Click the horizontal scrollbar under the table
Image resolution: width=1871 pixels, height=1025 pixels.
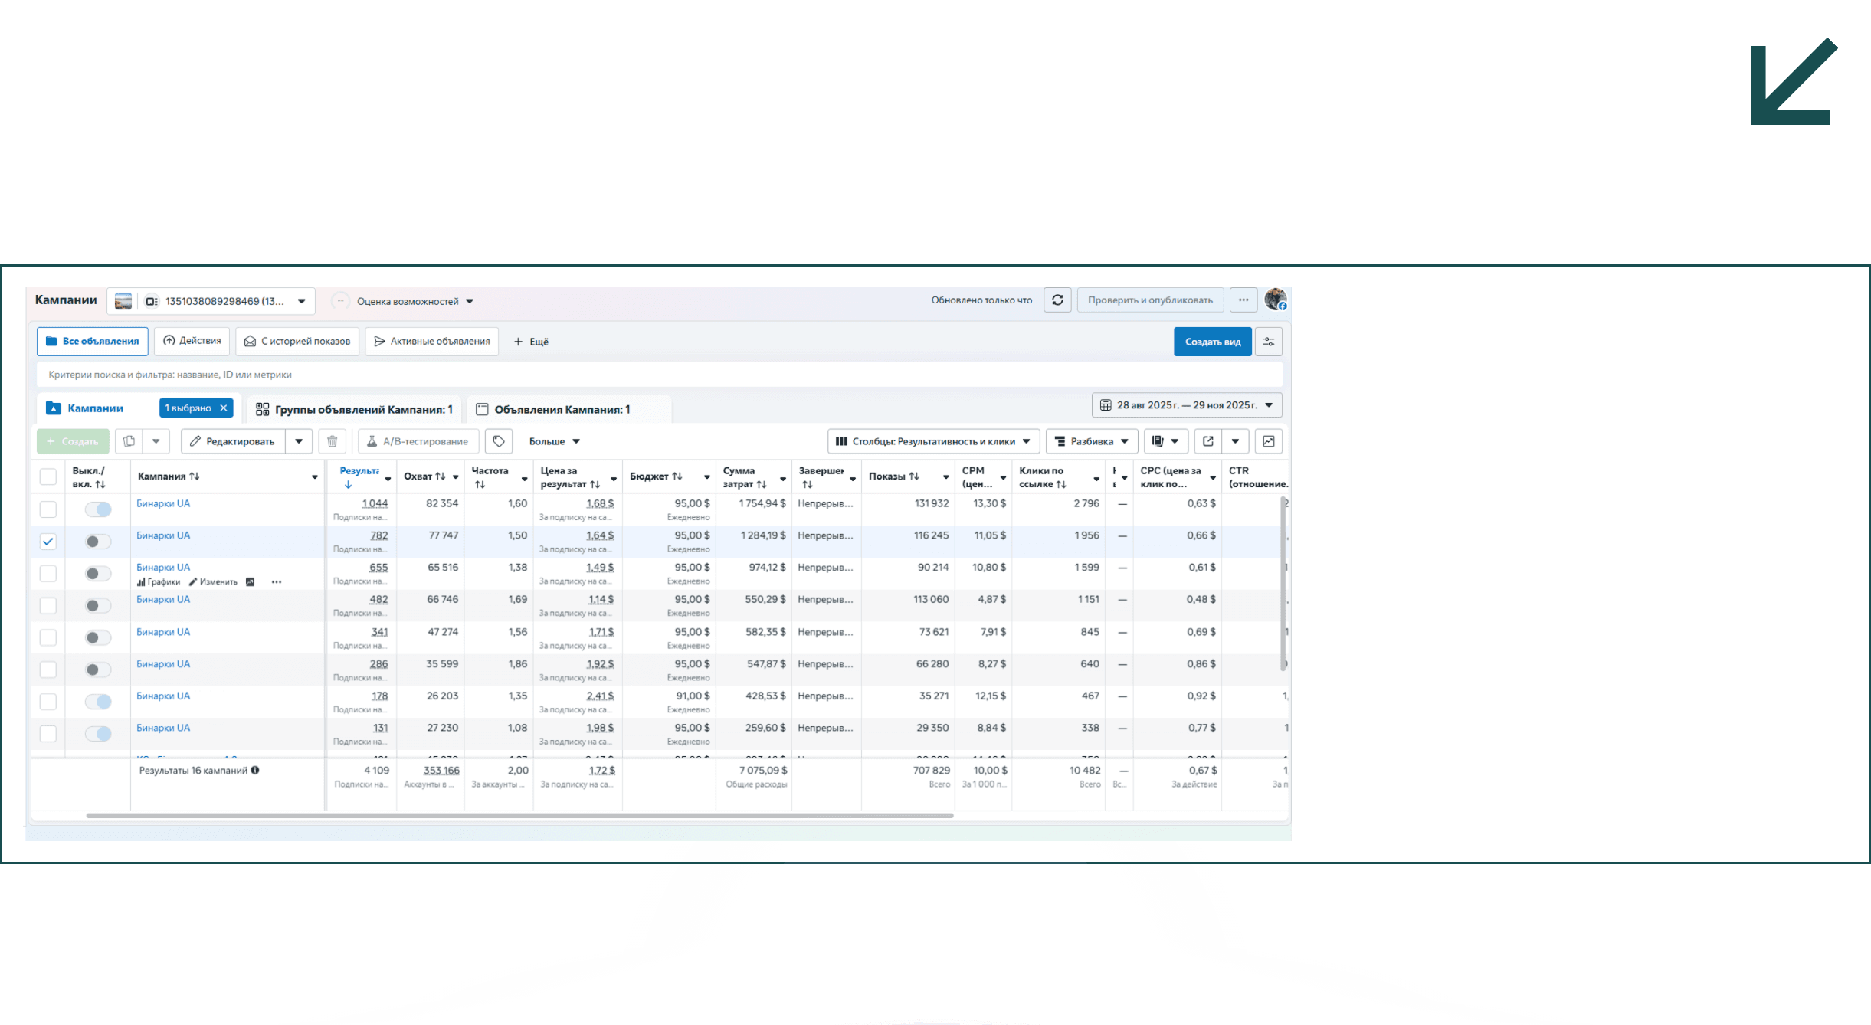point(520,815)
